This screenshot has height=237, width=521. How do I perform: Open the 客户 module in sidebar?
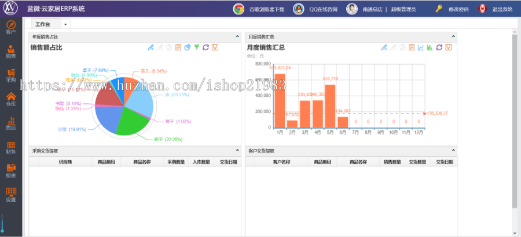coord(10,27)
